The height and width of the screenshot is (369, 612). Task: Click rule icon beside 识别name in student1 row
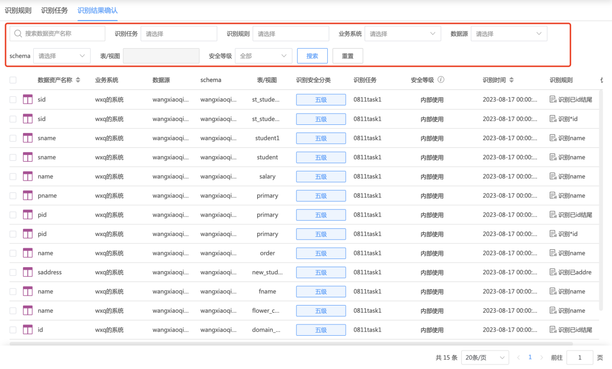(553, 138)
